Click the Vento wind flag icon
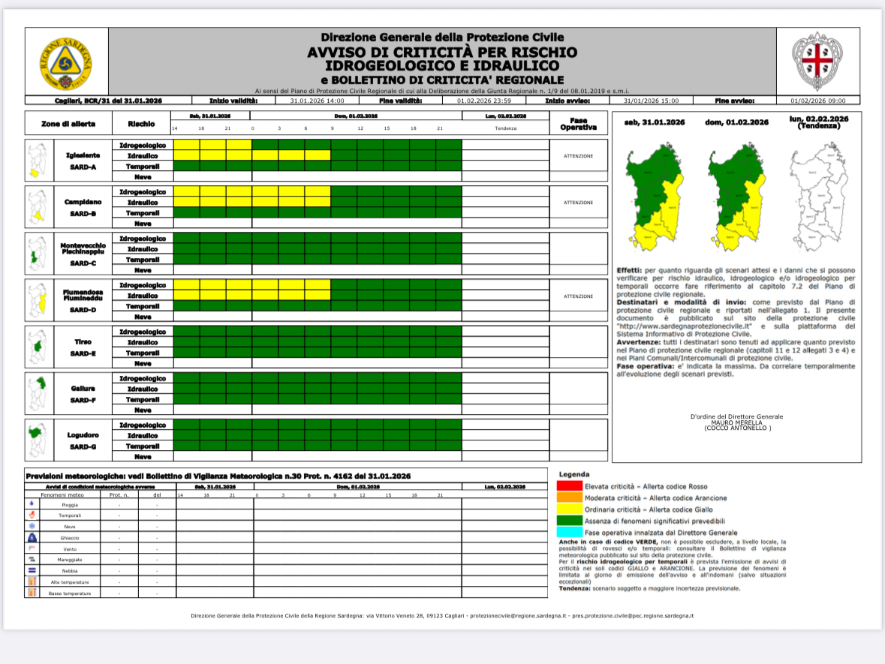The image size is (885, 664). [x=31, y=548]
